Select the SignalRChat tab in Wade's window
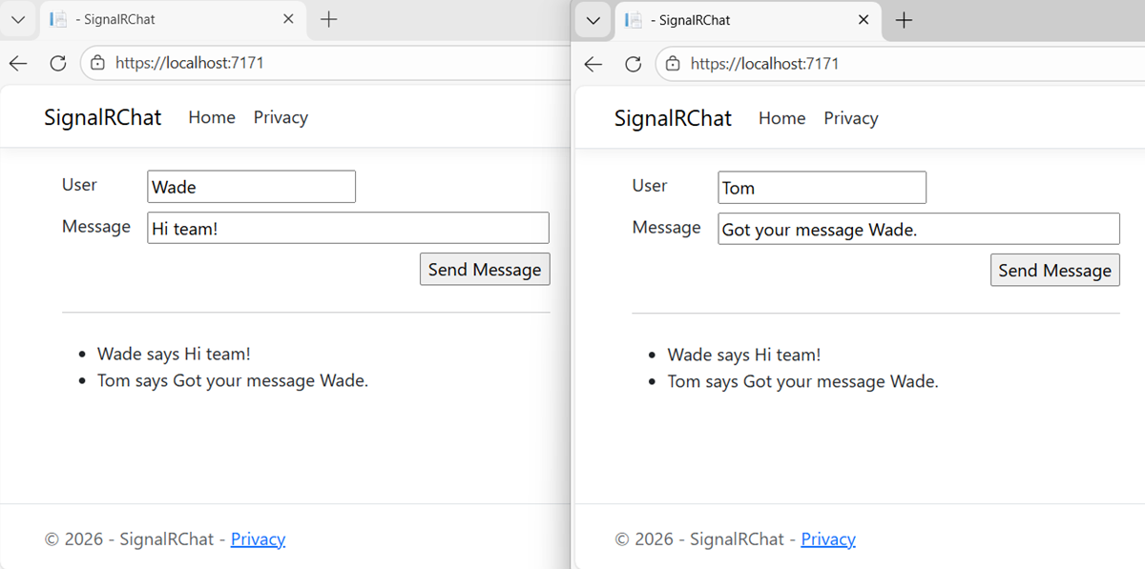Viewport: 1145px width, 569px height. coord(172,19)
